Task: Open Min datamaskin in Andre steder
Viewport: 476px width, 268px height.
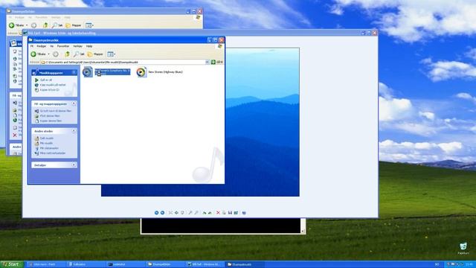Action: point(49,148)
